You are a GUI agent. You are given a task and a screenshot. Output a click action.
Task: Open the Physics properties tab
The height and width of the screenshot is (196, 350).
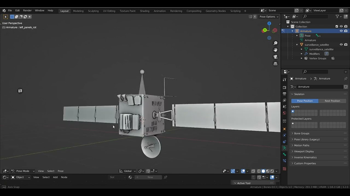284,135
